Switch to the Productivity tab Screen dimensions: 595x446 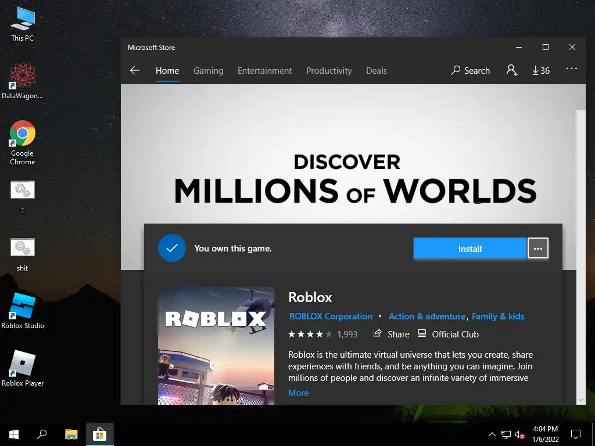(329, 70)
